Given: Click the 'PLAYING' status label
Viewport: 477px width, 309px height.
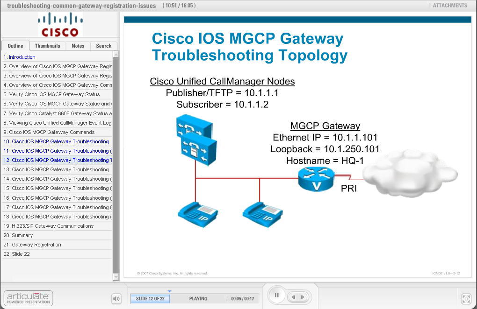Looking at the screenshot, I should coord(198,299).
